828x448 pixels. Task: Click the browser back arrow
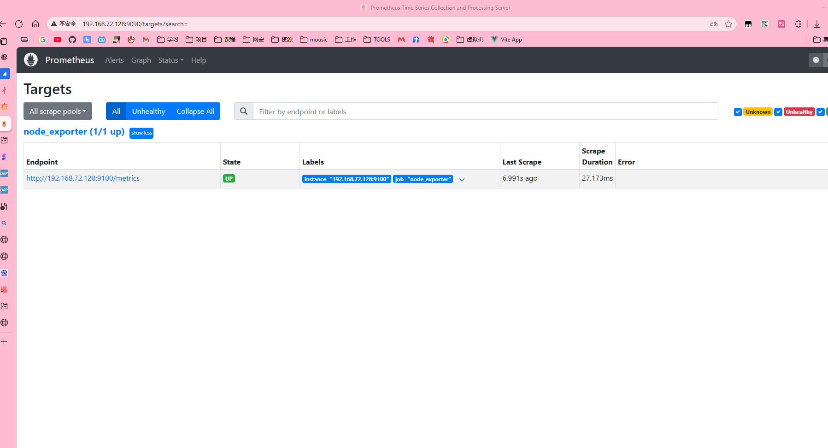coord(3,24)
